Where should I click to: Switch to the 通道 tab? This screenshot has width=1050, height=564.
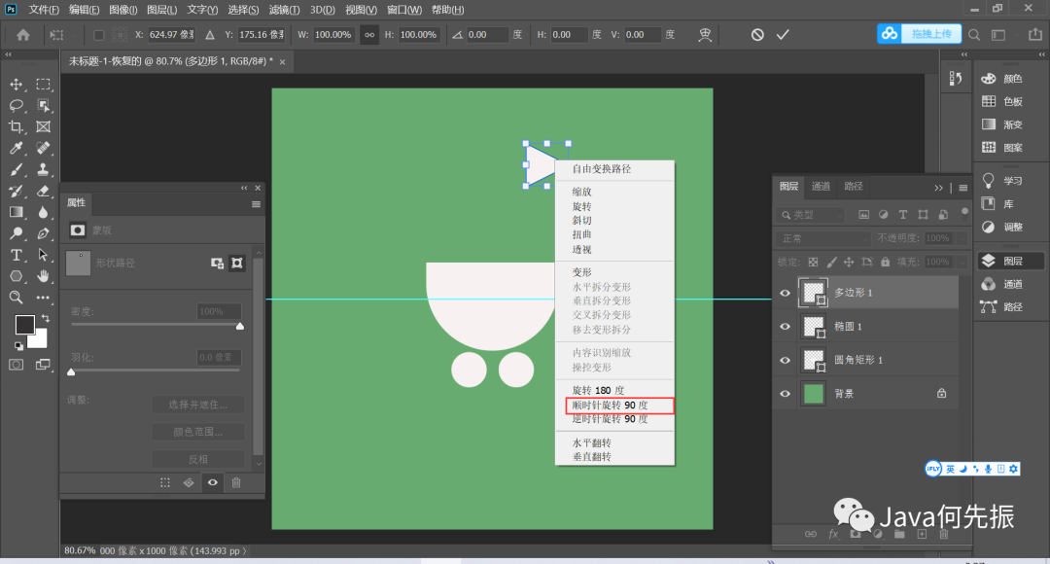[821, 187]
